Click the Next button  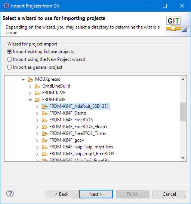click(96, 194)
